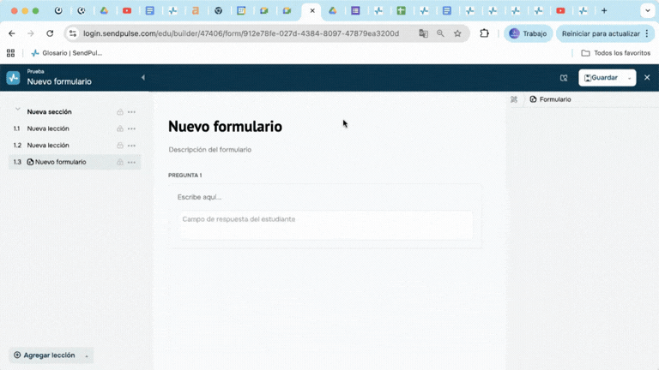Open the three-dot menu for Nueva sección

131,112
